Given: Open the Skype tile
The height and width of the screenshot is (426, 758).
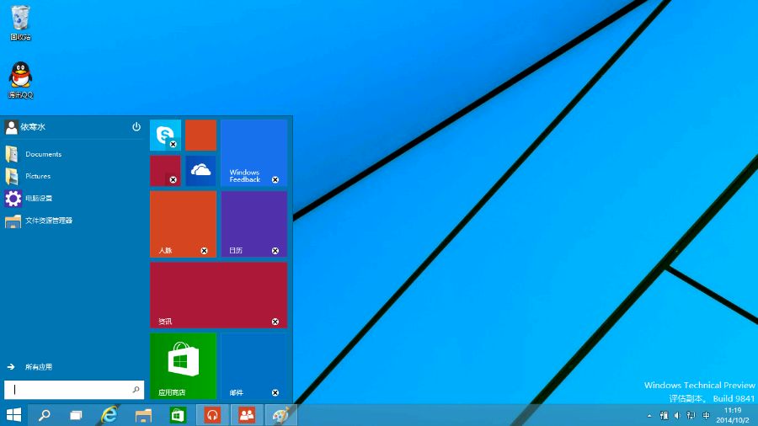Looking at the screenshot, I should [x=165, y=136].
